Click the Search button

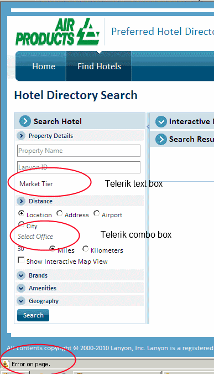(33, 315)
